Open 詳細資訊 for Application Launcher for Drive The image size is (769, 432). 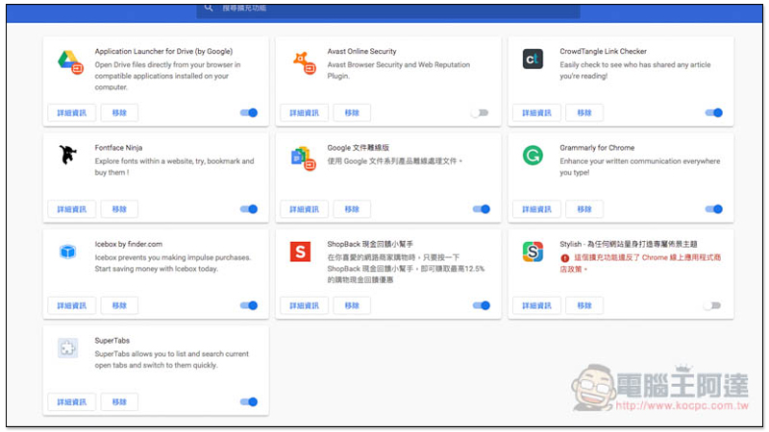tap(71, 112)
